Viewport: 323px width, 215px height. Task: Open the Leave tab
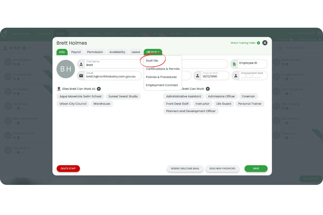click(136, 52)
